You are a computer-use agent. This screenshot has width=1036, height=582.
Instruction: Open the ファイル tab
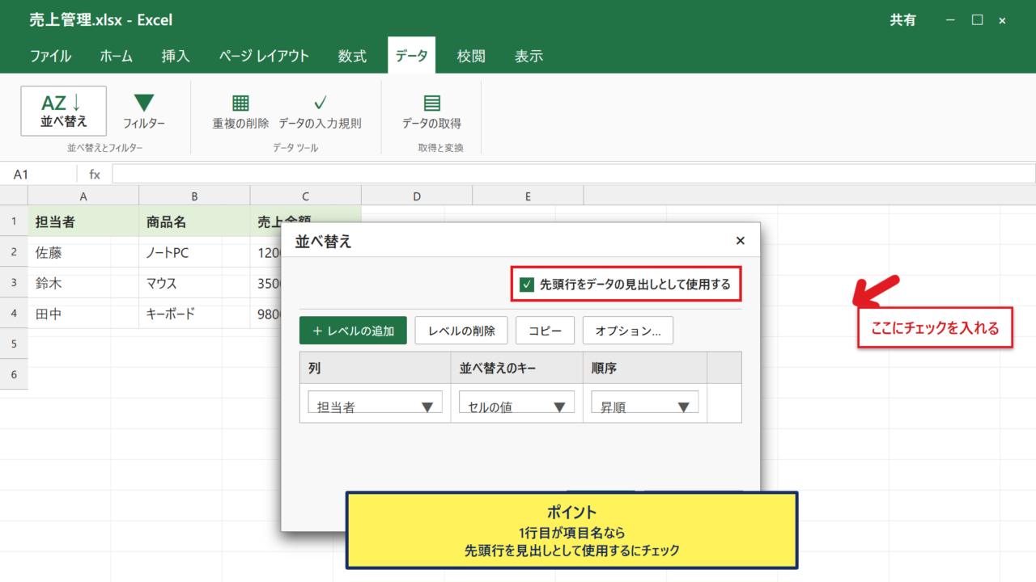pyautogui.click(x=50, y=56)
